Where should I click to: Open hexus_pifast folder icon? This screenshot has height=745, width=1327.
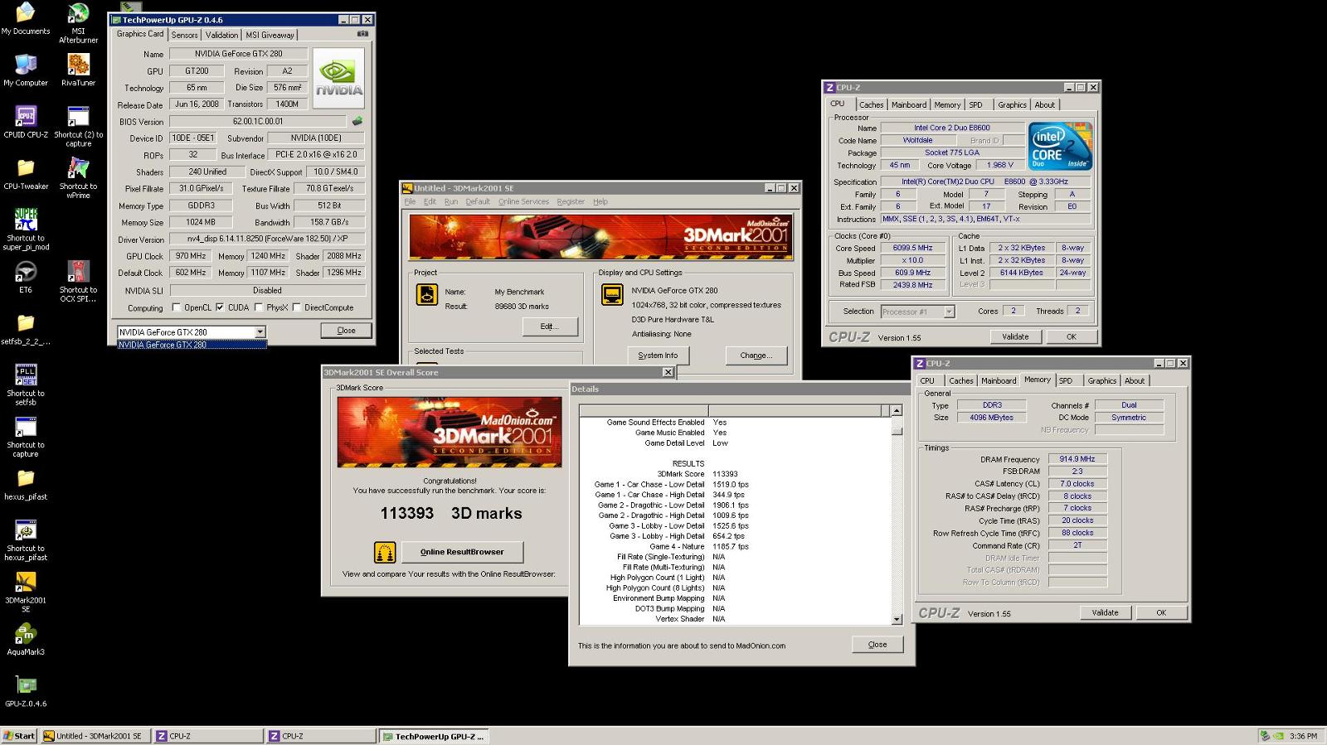click(26, 485)
